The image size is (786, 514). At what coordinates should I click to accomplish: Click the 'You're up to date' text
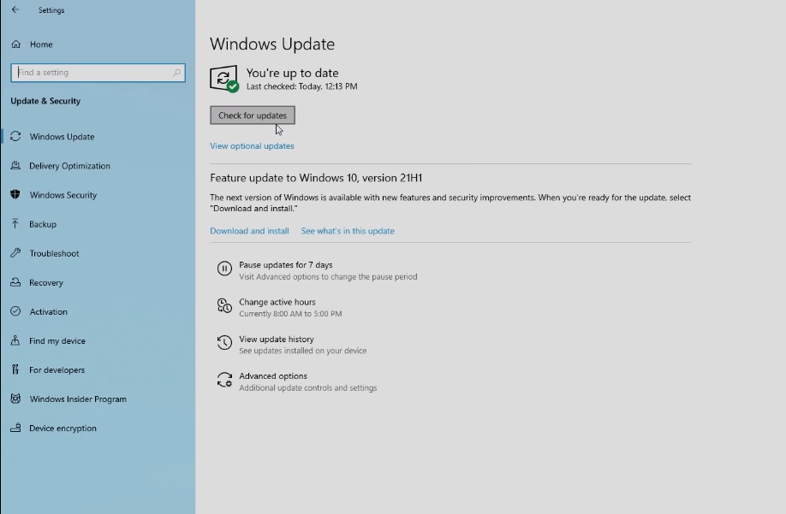pos(292,73)
